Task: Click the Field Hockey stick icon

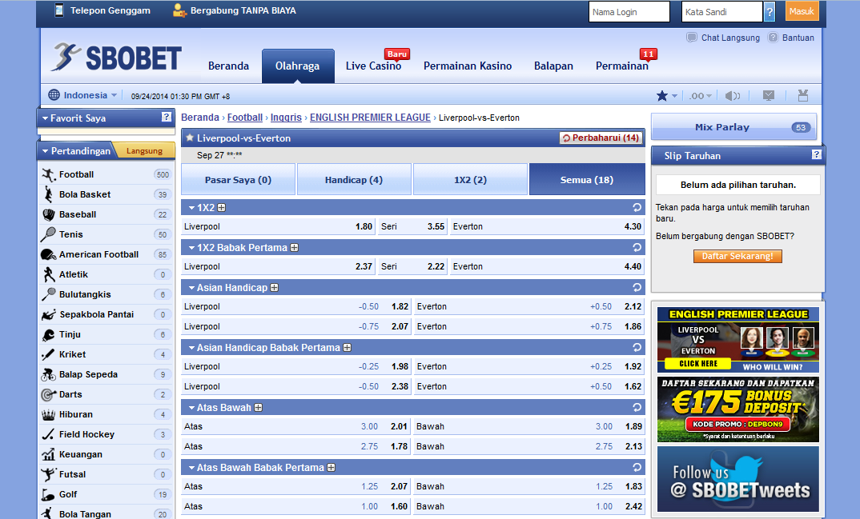Action: 48,435
